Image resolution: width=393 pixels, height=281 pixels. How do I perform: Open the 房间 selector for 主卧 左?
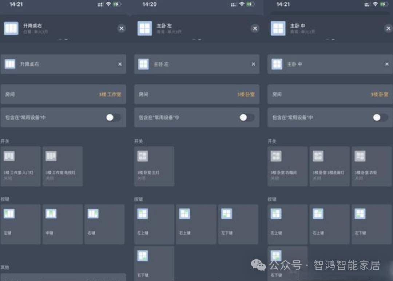197,94
